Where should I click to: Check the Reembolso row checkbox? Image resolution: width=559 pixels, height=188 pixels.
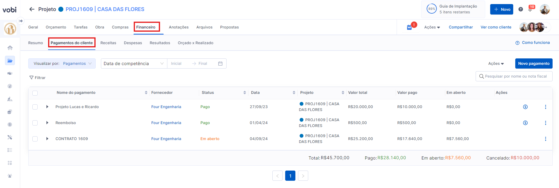(35, 123)
